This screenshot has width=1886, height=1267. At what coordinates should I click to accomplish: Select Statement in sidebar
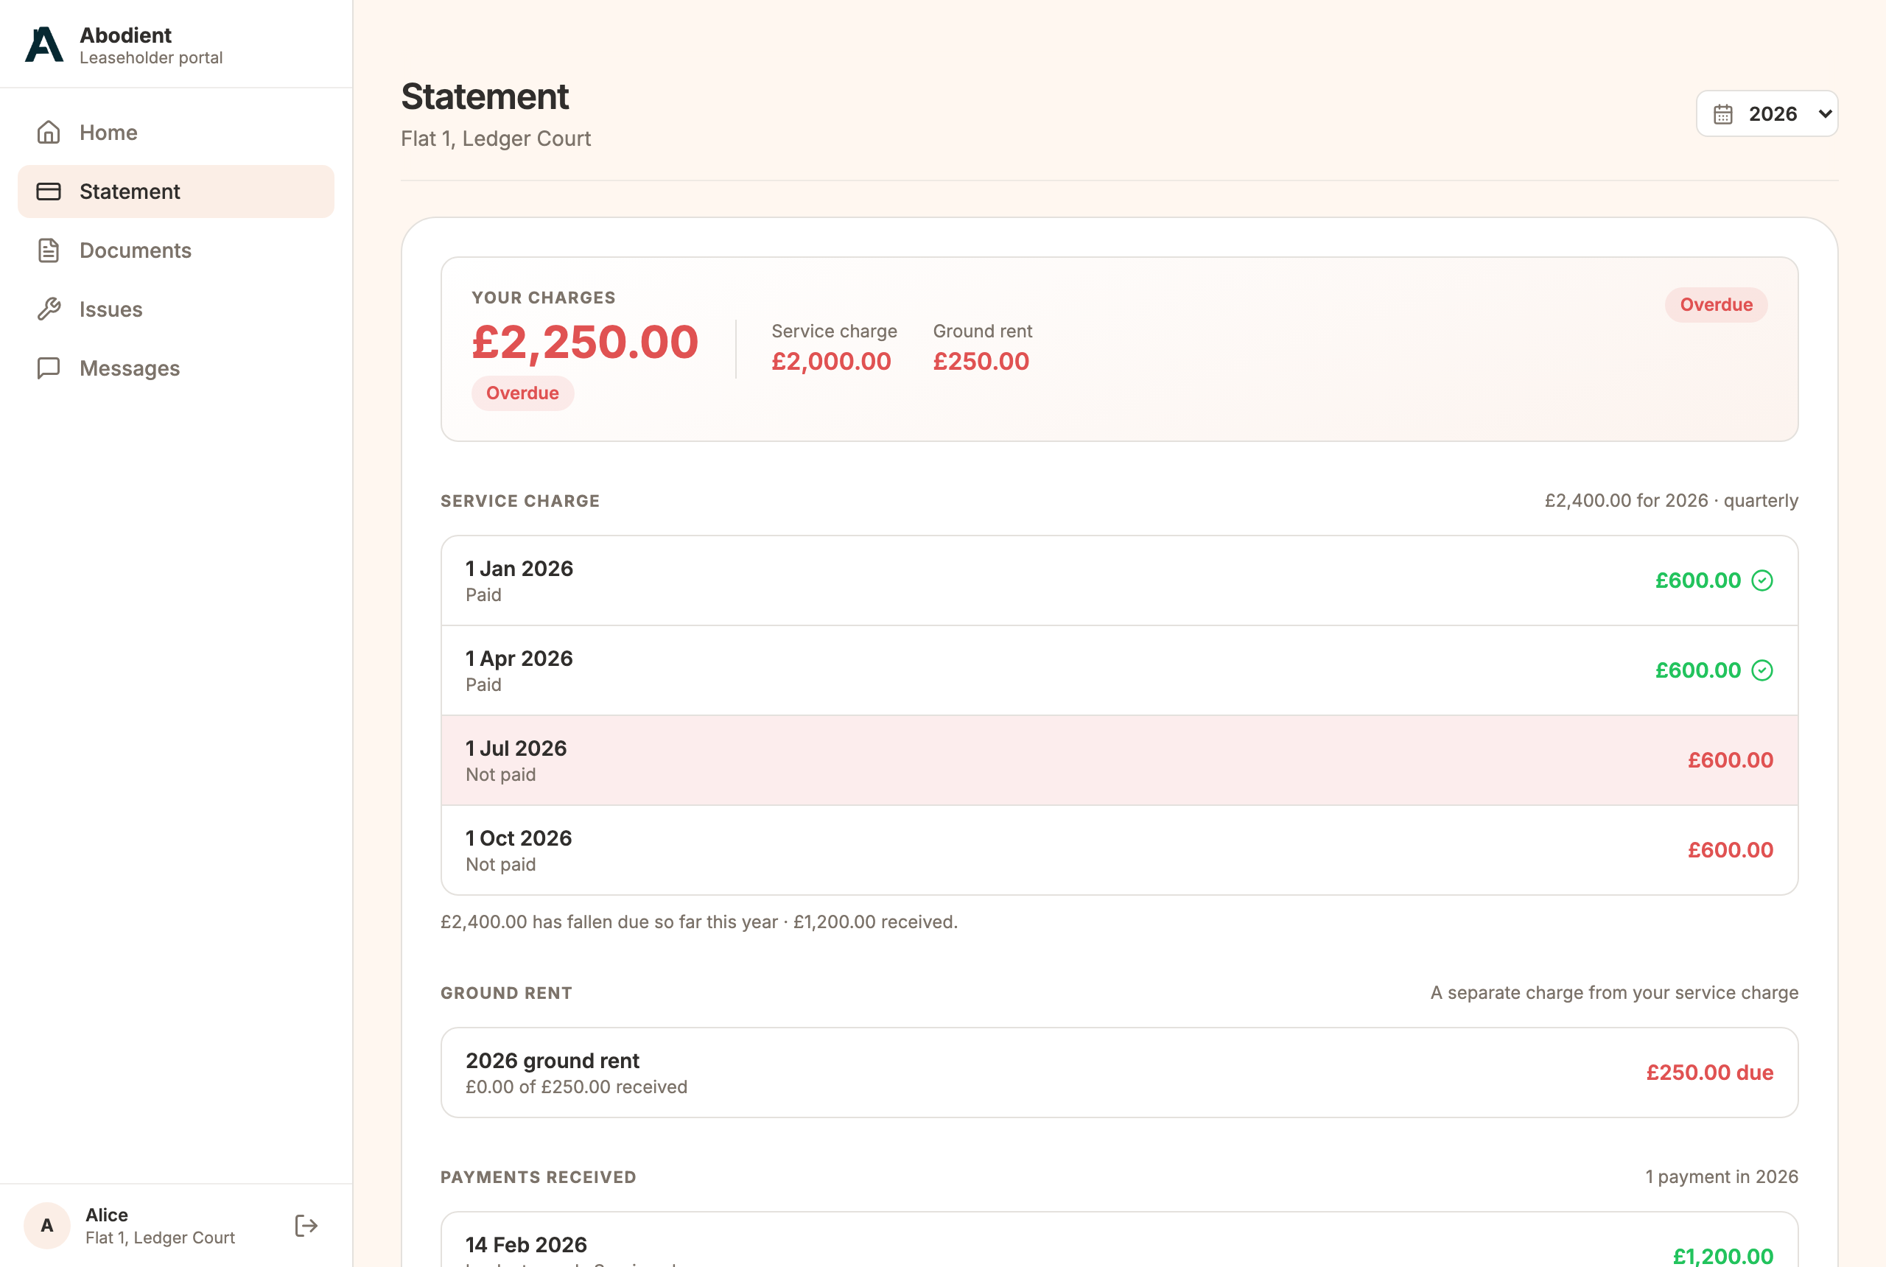coord(176,192)
